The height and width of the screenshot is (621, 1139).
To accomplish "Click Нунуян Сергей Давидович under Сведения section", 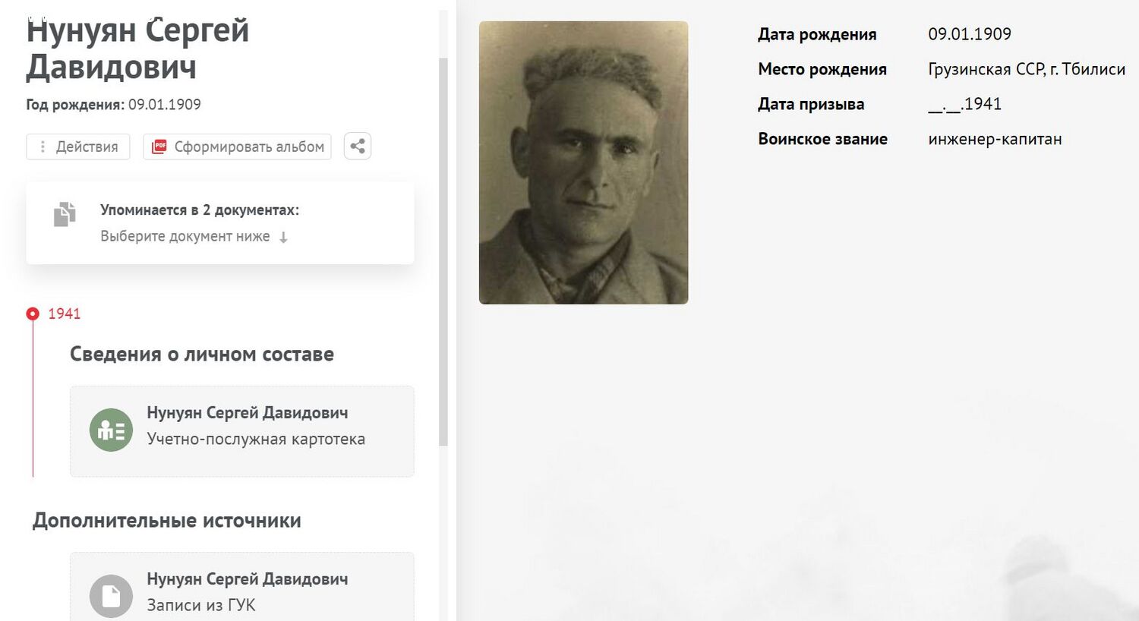I will point(248,413).
